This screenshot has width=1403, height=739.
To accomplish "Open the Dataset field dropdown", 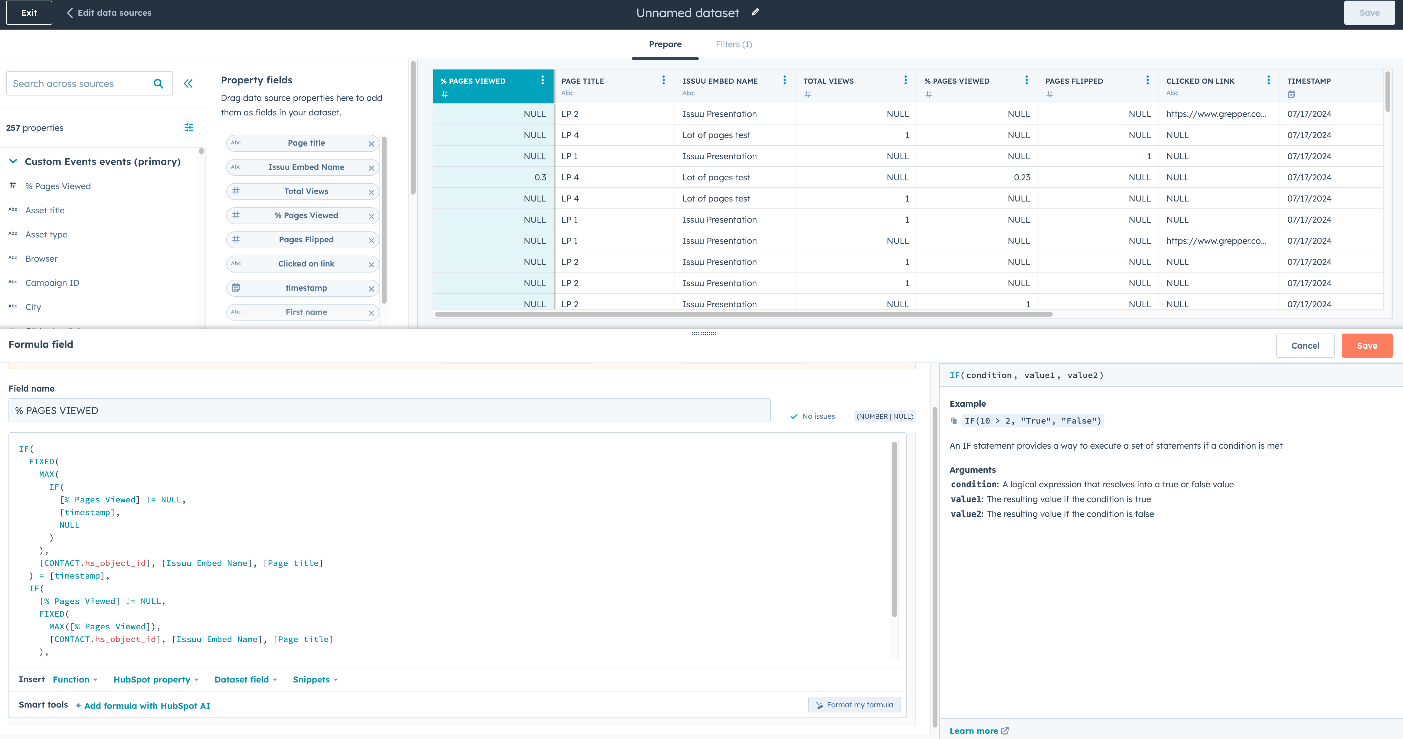I will 246,679.
